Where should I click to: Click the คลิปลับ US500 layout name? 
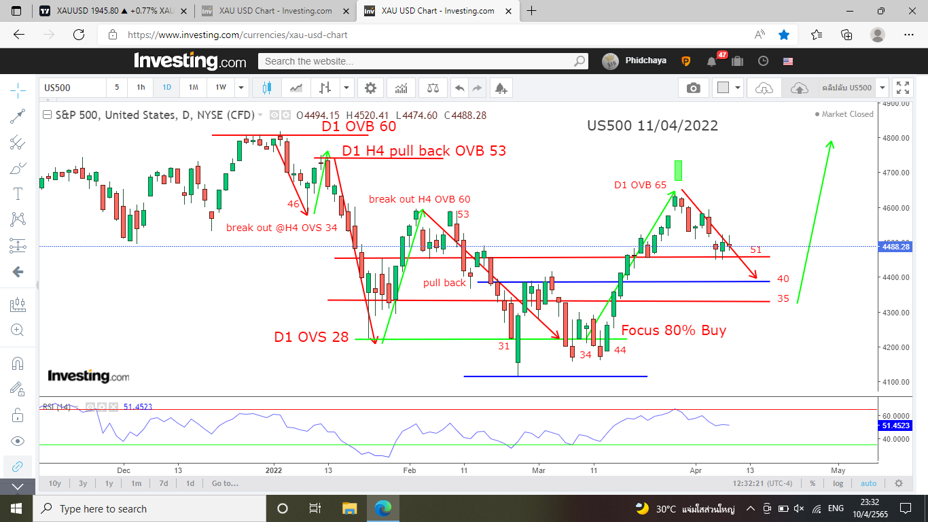click(846, 88)
